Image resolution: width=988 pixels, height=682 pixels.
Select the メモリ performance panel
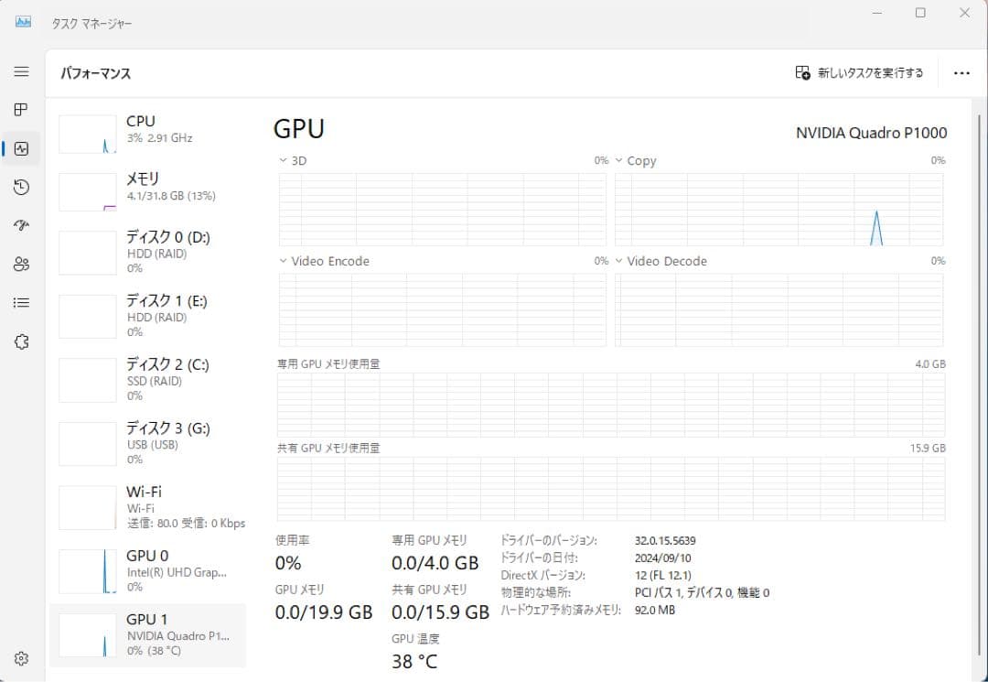pos(146,190)
